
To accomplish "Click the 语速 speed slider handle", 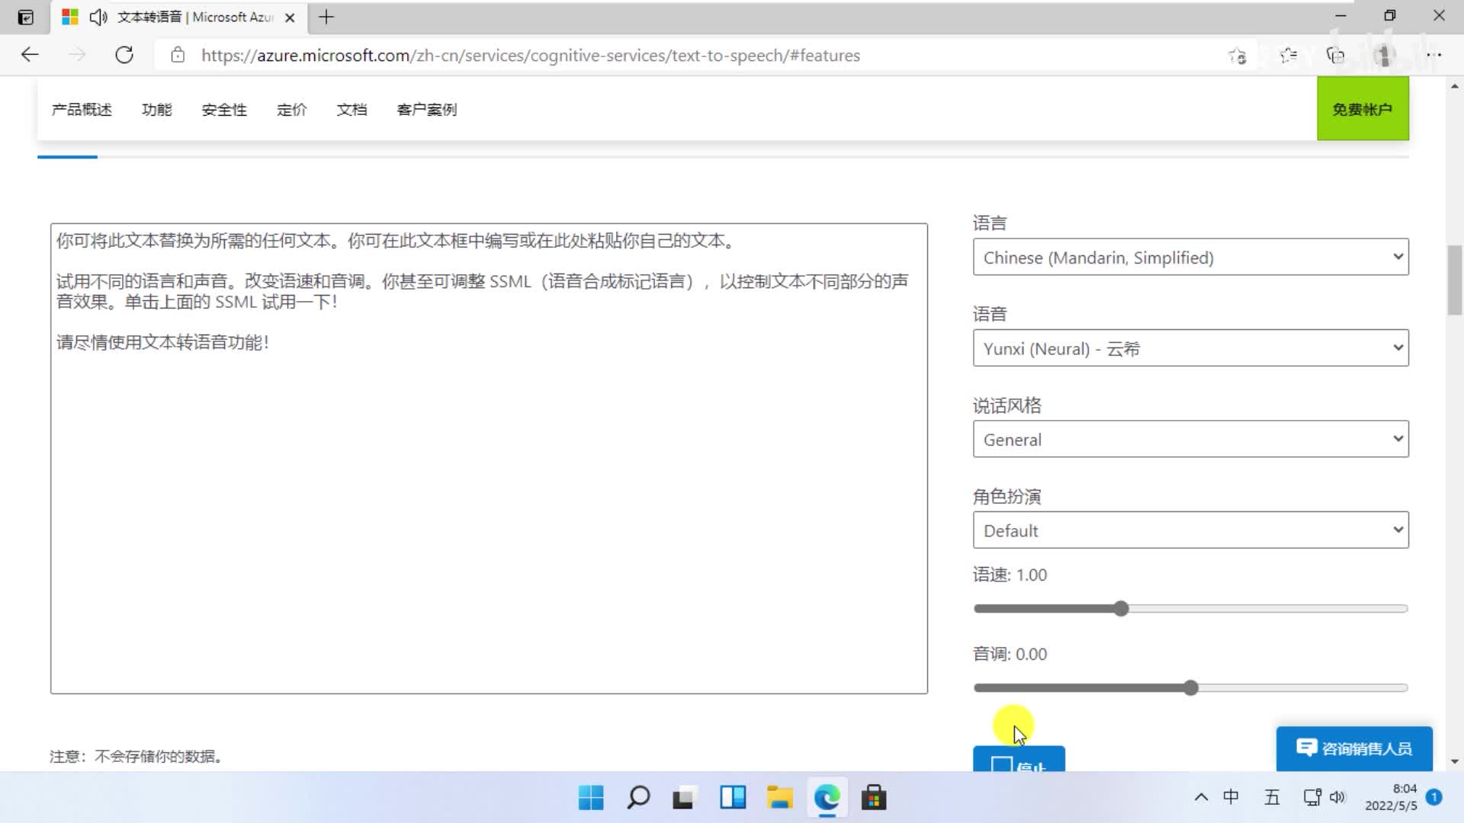I will [x=1120, y=609].
